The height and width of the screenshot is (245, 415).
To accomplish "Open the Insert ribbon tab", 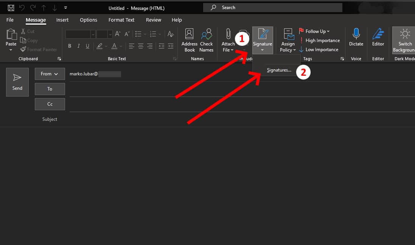I will (62, 20).
